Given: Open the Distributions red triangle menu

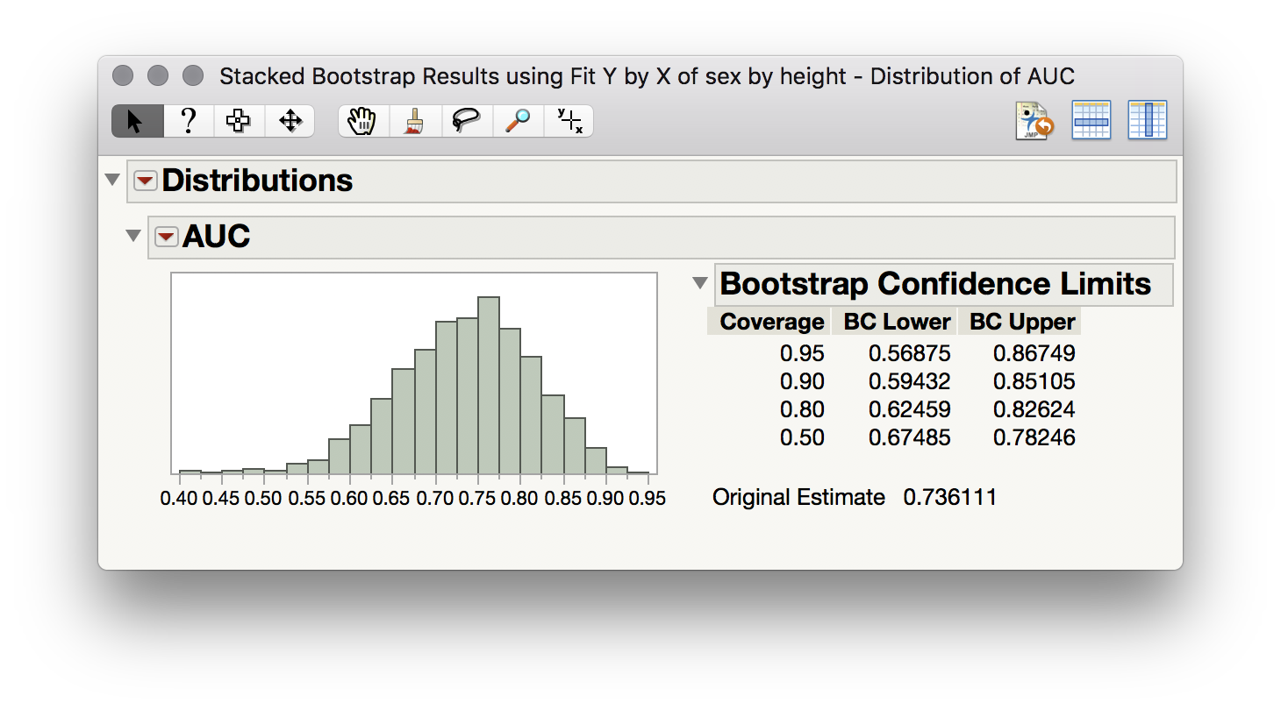Looking at the screenshot, I should coord(145,181).
